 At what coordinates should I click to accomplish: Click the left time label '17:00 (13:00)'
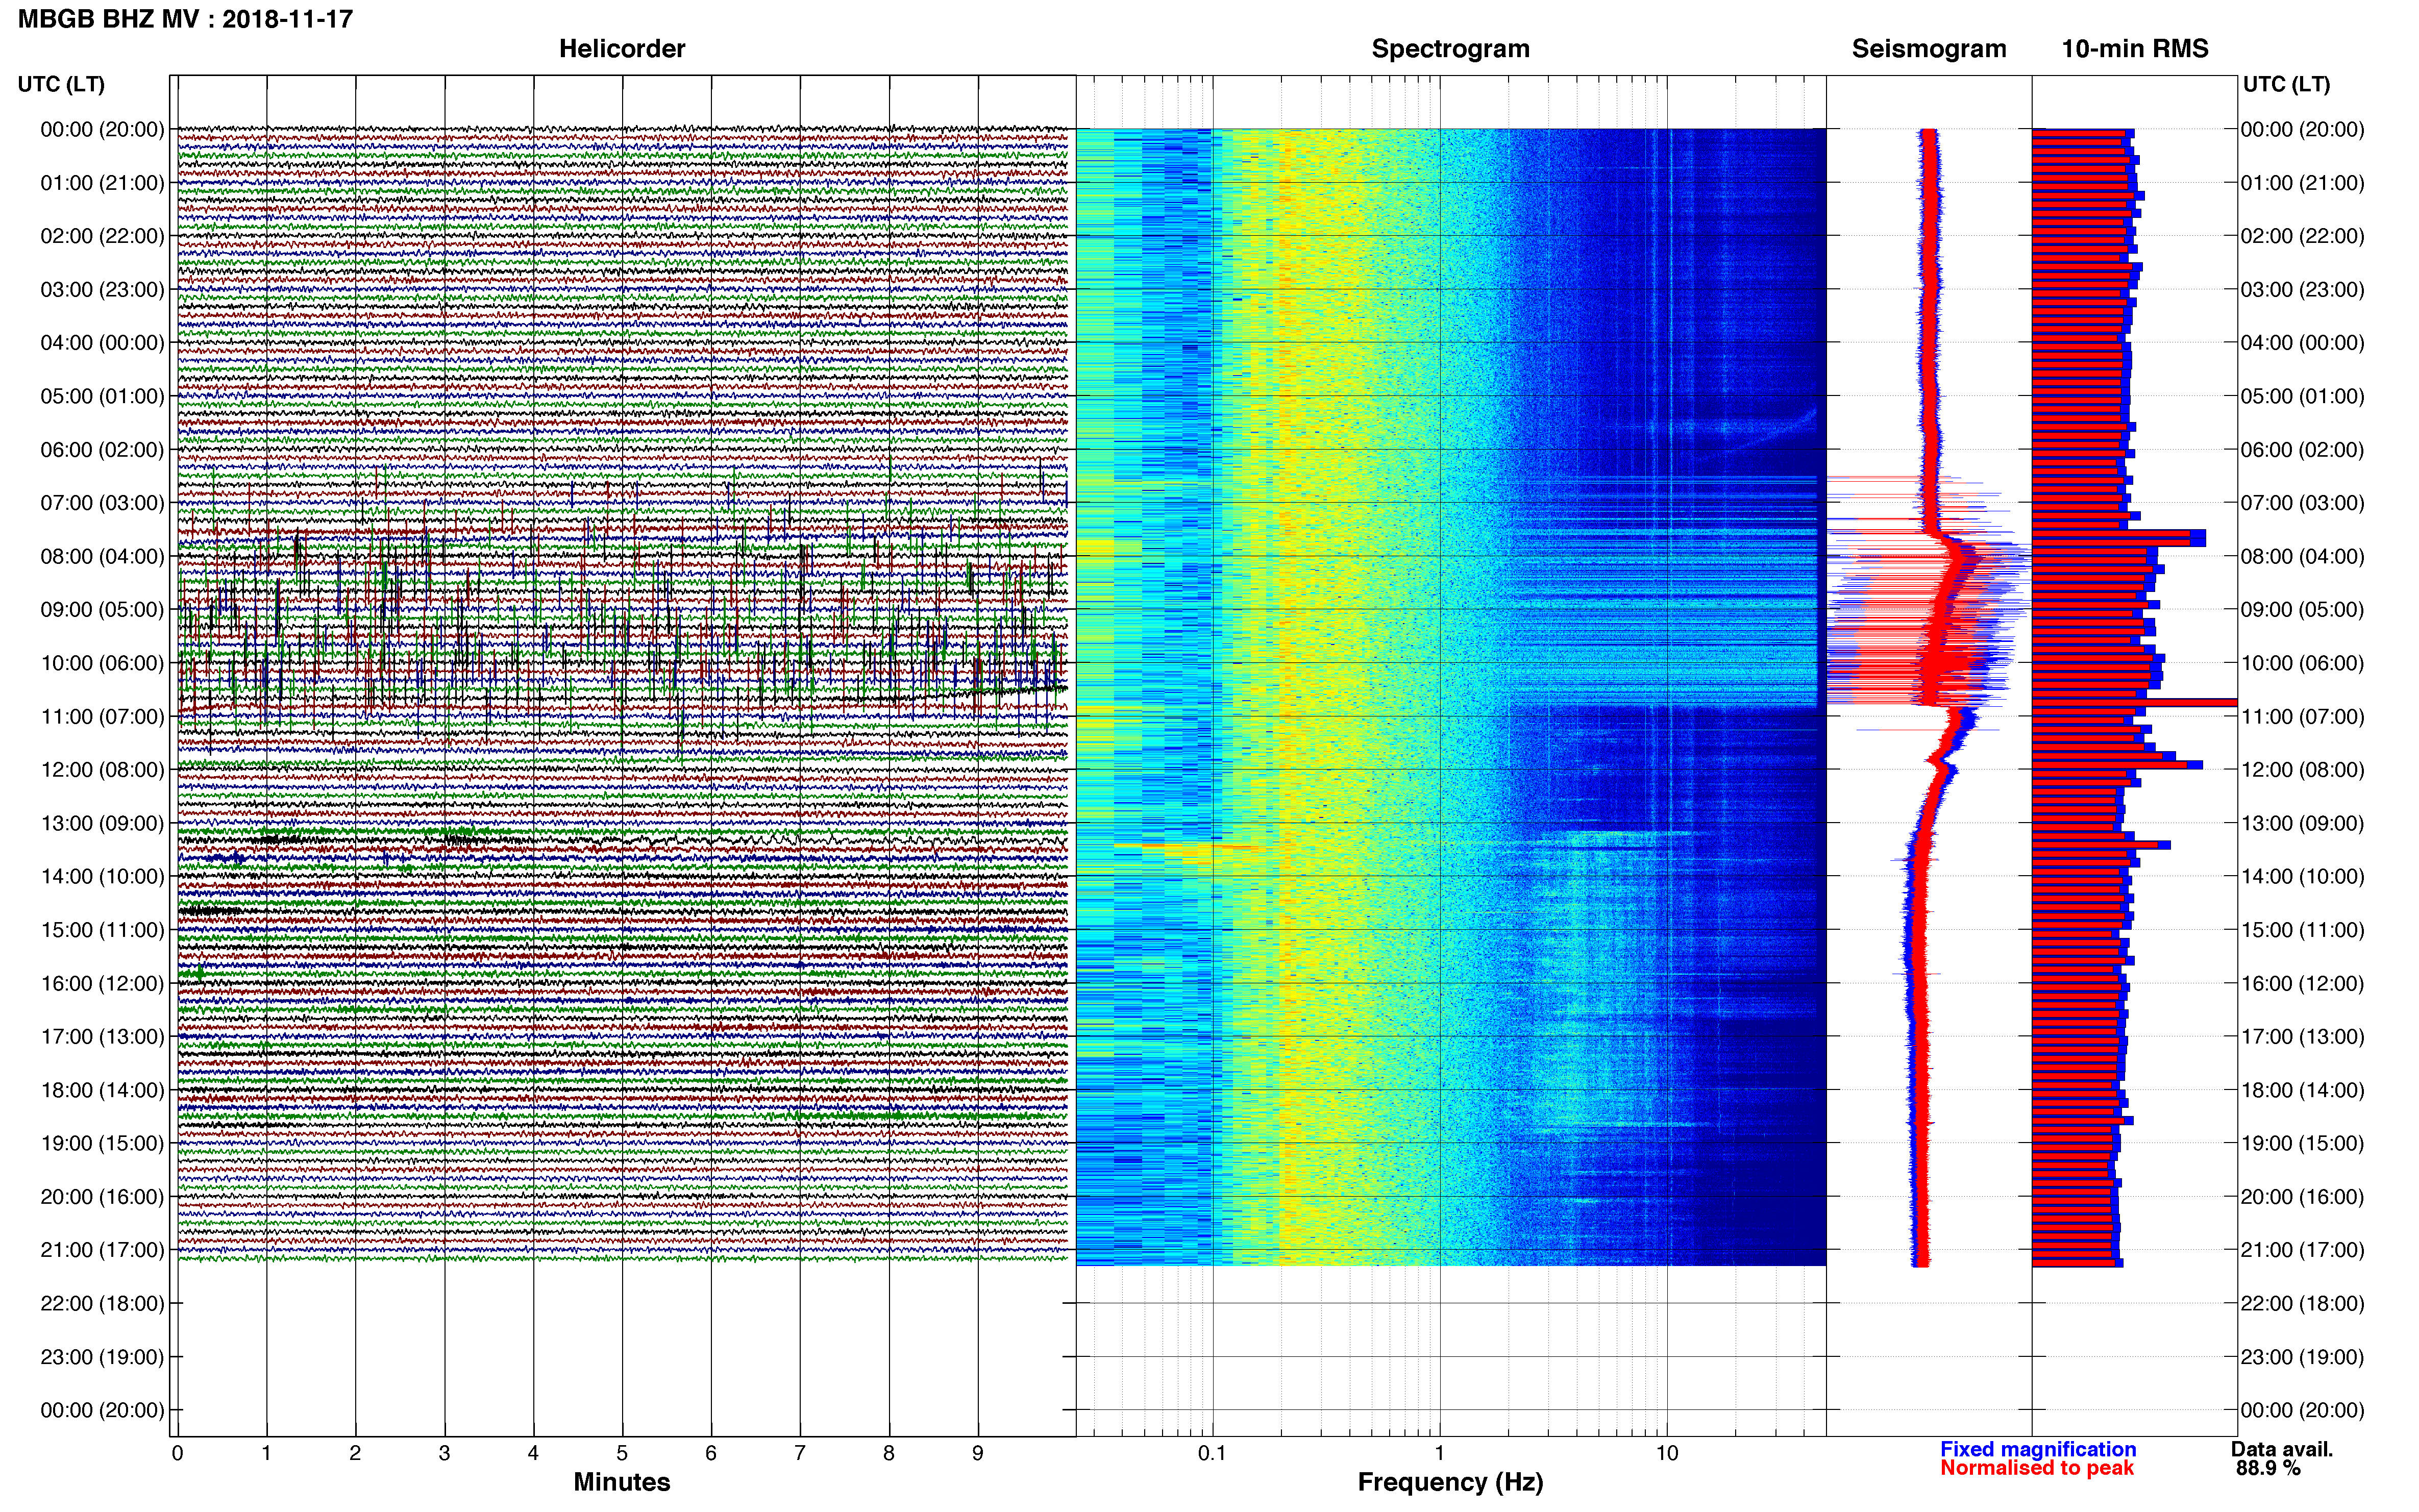click(x=102, y=1037)
